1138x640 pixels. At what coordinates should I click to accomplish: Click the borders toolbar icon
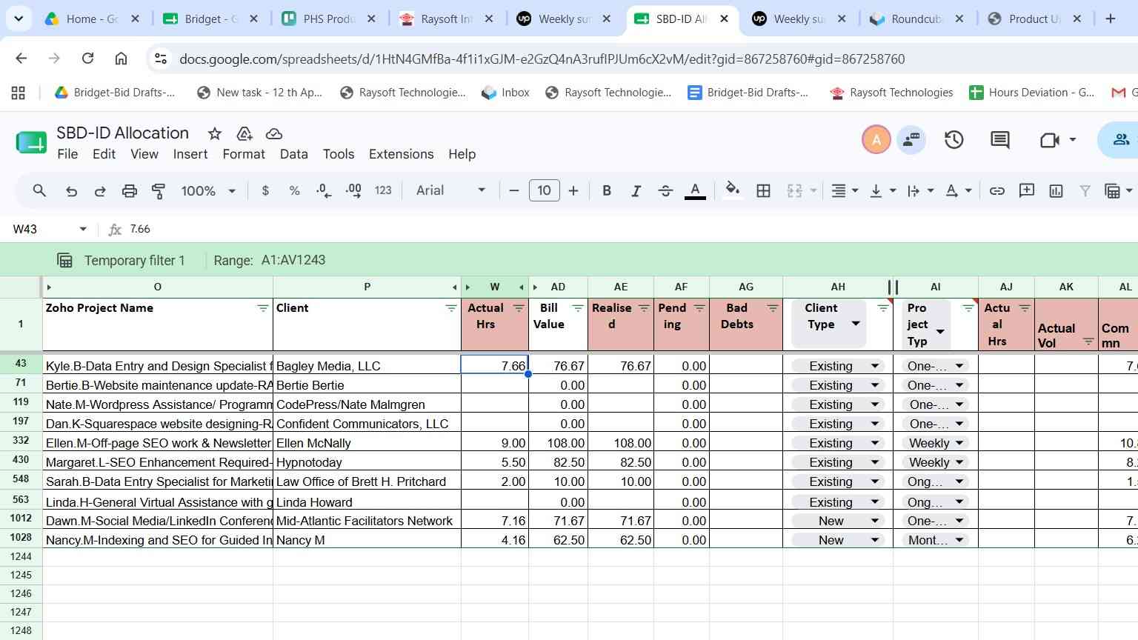click(763, 191)
